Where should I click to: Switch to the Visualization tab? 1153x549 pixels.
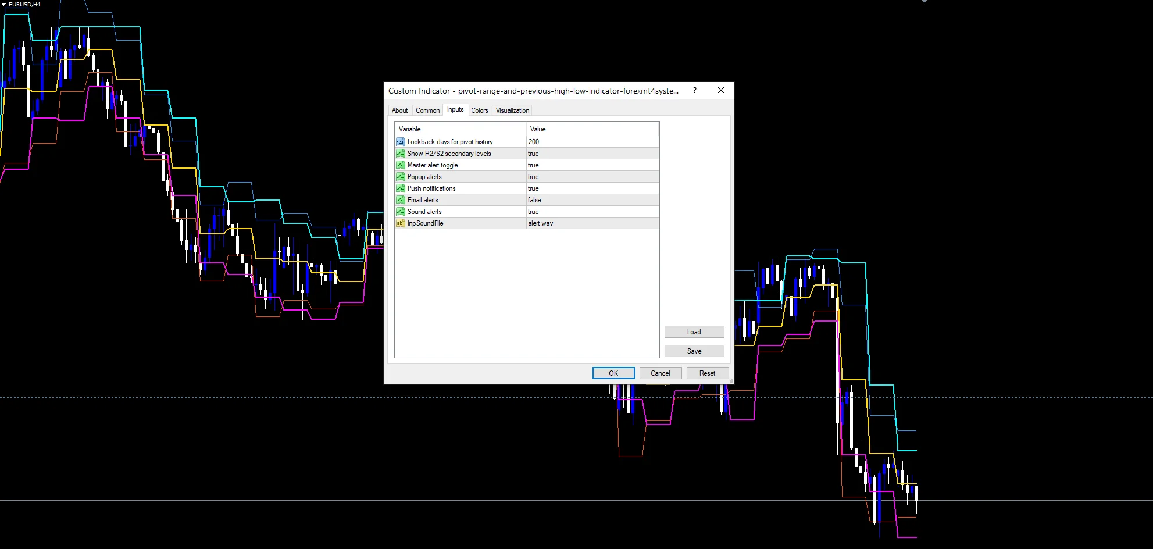click(x=512, y=110)
